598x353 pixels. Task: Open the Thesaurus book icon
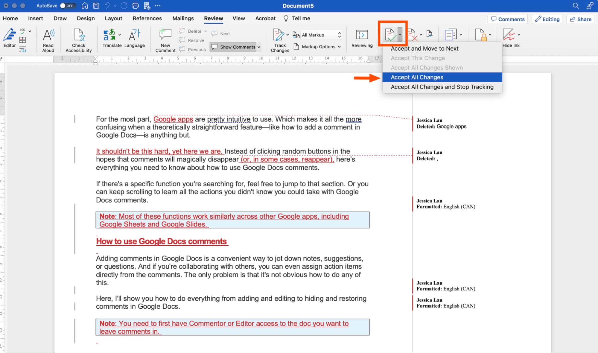[22, 40]
